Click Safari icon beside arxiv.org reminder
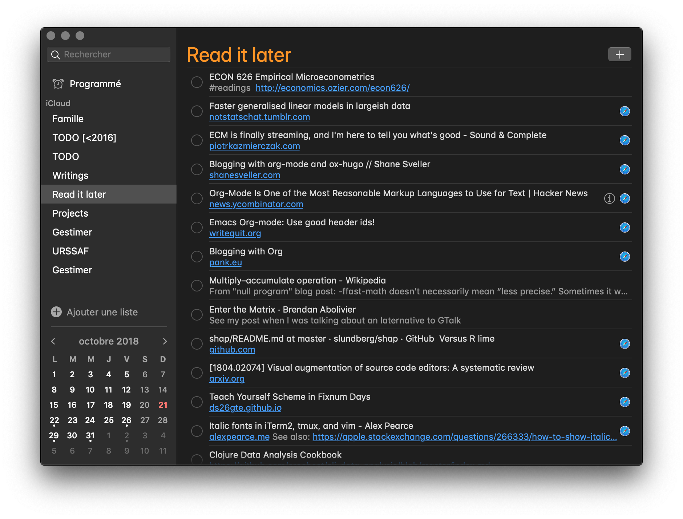This screenshot has width=683, height=519. click(x=625, y=373)
